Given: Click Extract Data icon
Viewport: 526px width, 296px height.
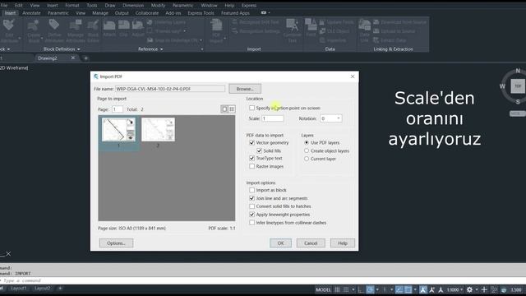Looking at the screenshot, I should click(x=376, y=40).
